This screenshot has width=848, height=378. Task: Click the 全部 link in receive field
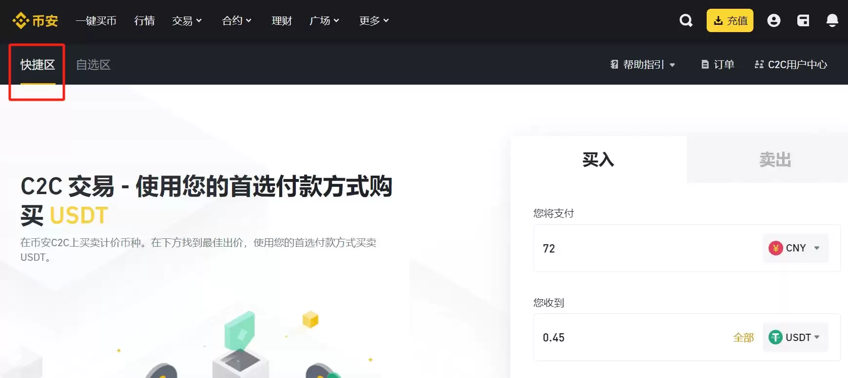click(743, 337)
